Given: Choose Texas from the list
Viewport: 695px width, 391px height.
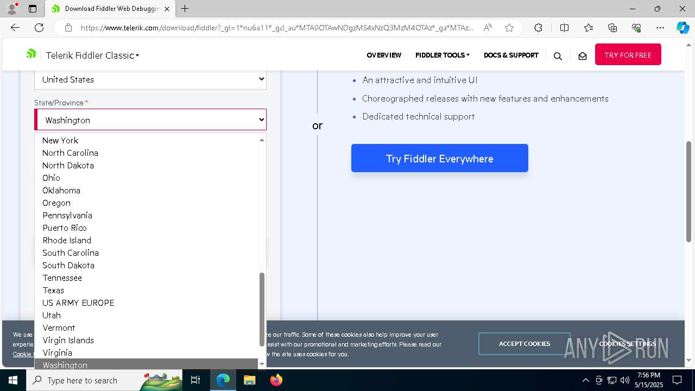Looking at the screenshot, I should pyautogui.click(x=147, y=290).
